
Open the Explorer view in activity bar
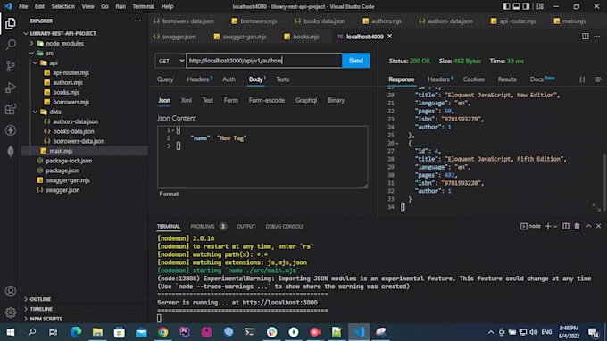pos(11,23)
